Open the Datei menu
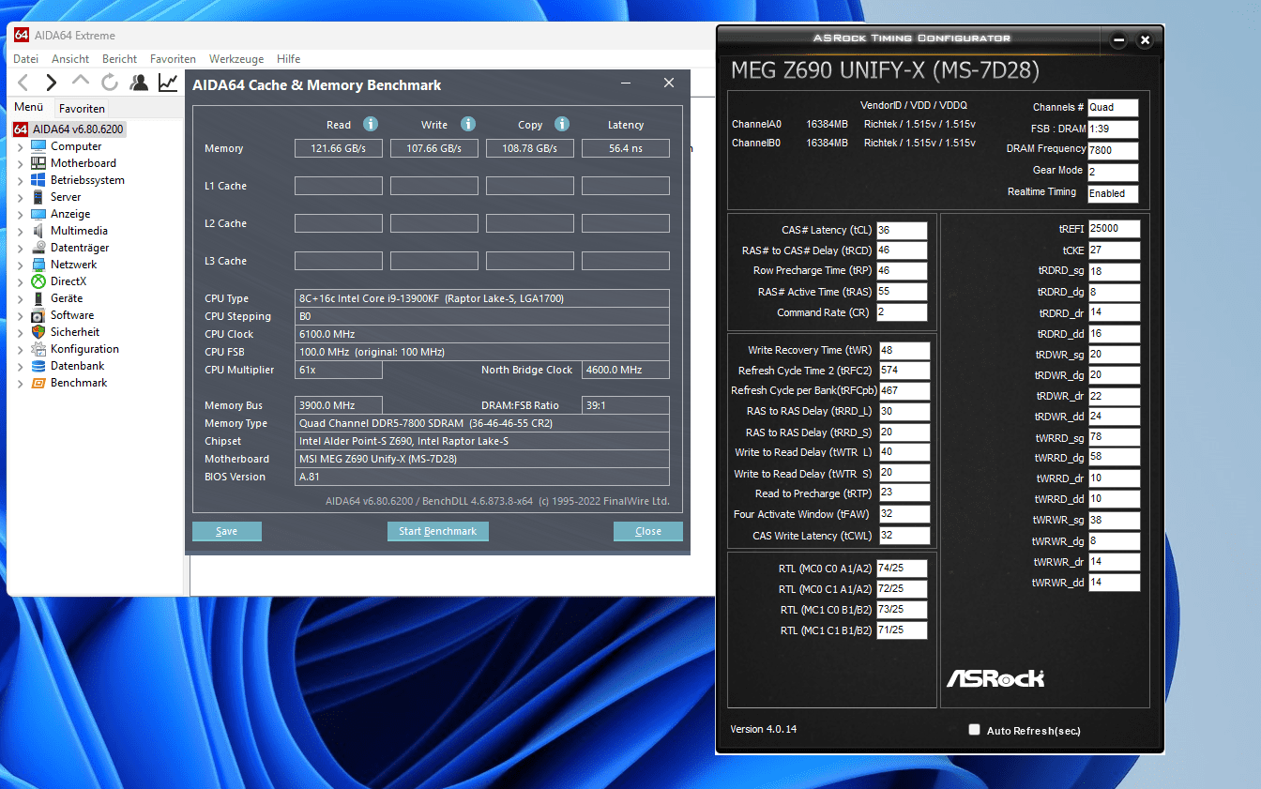1261x789 pixels. [26, 58]
